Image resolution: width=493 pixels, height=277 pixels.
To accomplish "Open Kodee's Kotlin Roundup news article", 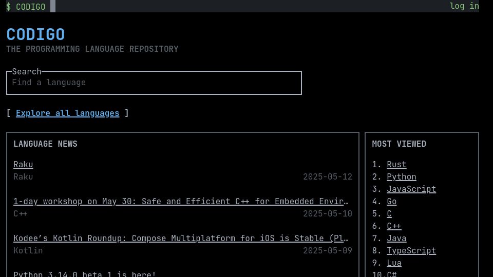I will [x=181, y=239].
